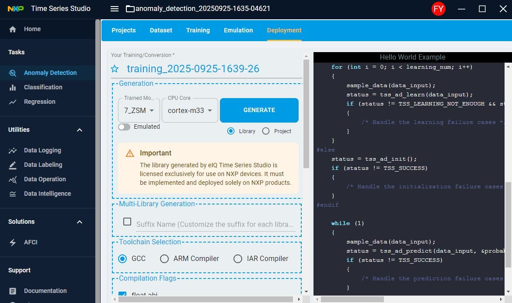Click the Classification bar chart icon
Image resolution: width=512 pixels, height=303 pixels.
(x=13, y=87)
